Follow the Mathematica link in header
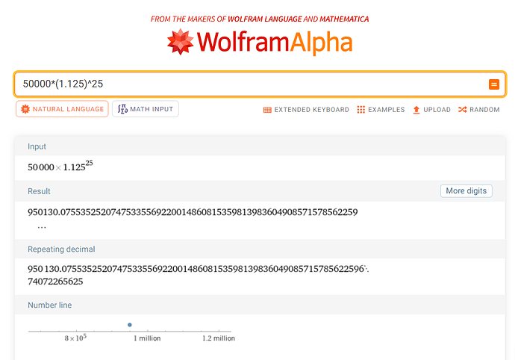 [338, 19]
